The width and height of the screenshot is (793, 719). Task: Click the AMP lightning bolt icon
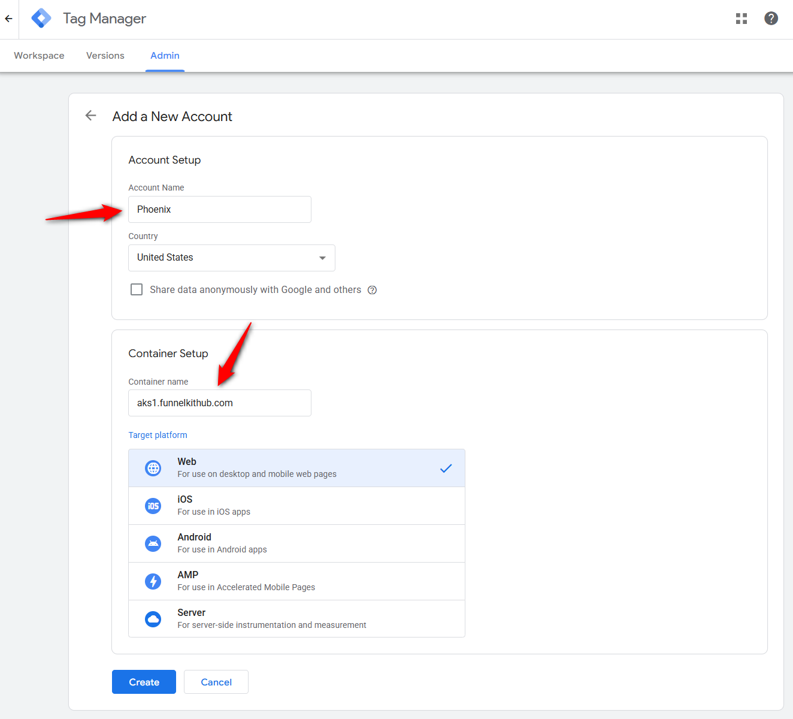pyautogui.click(x=153, y=581)
